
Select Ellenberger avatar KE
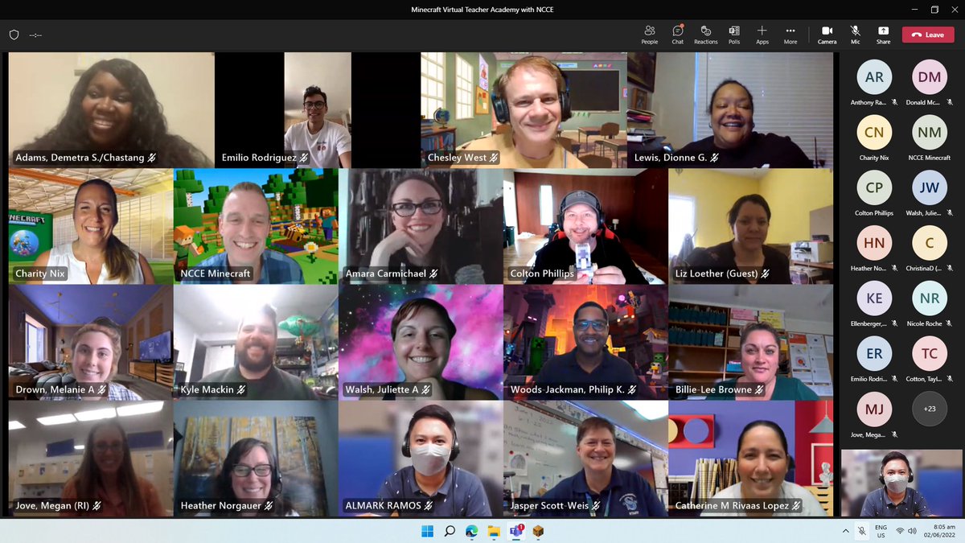pos(874,298)
